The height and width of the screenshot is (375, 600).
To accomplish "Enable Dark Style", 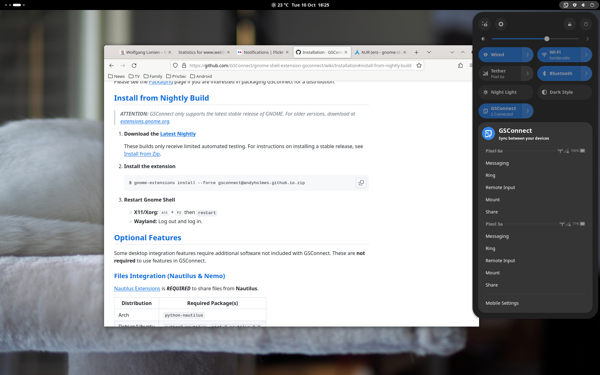I will 564,92.
